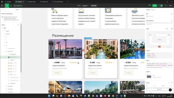Viewport: 174px width, 98px height.
Task: Click the Drafts breadcrumb link
Action: [79, 5]
